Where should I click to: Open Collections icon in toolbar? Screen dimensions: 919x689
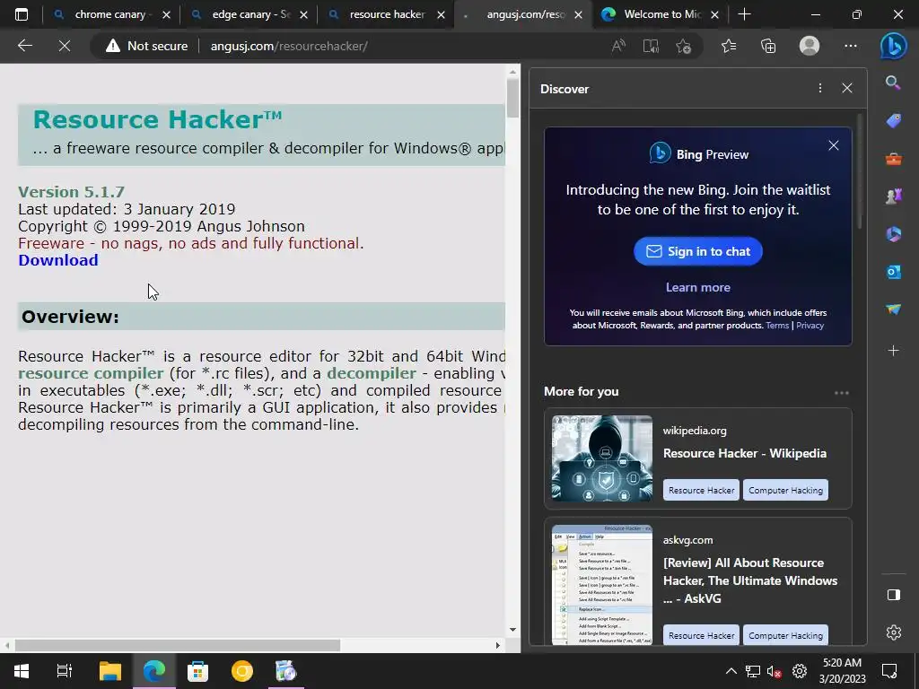(768, 46)
